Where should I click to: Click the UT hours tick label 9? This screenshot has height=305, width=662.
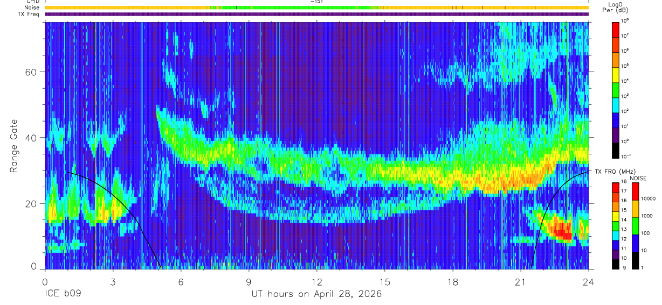click(x=249, y=282)
